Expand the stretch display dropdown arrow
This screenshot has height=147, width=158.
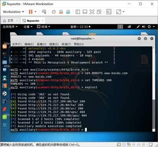123,12
